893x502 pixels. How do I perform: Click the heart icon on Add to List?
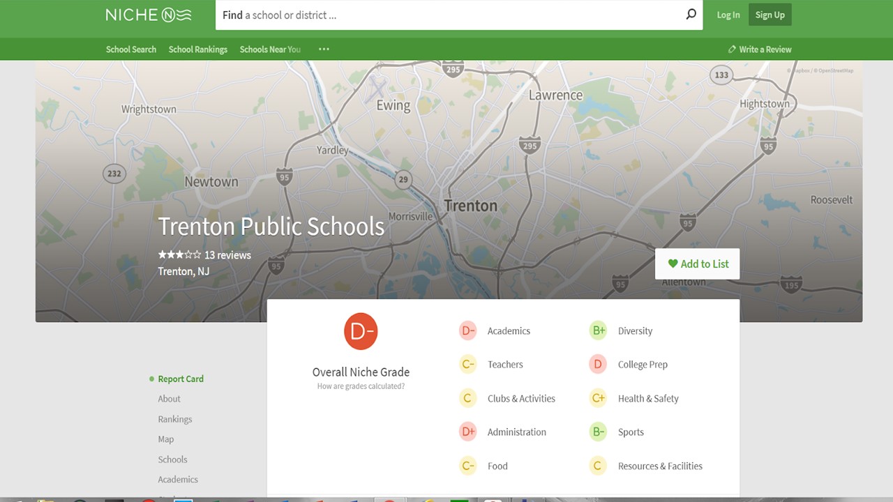click(x=673, y=264)
